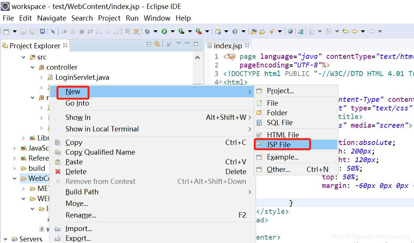The width and height of the screenshot is (414, 243).
Task: Click the New Dynamic Web Project icon
Action: (218, 31)
